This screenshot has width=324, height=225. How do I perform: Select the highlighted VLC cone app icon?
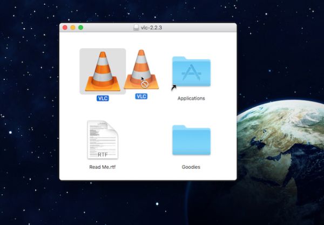tap(103, 71)
